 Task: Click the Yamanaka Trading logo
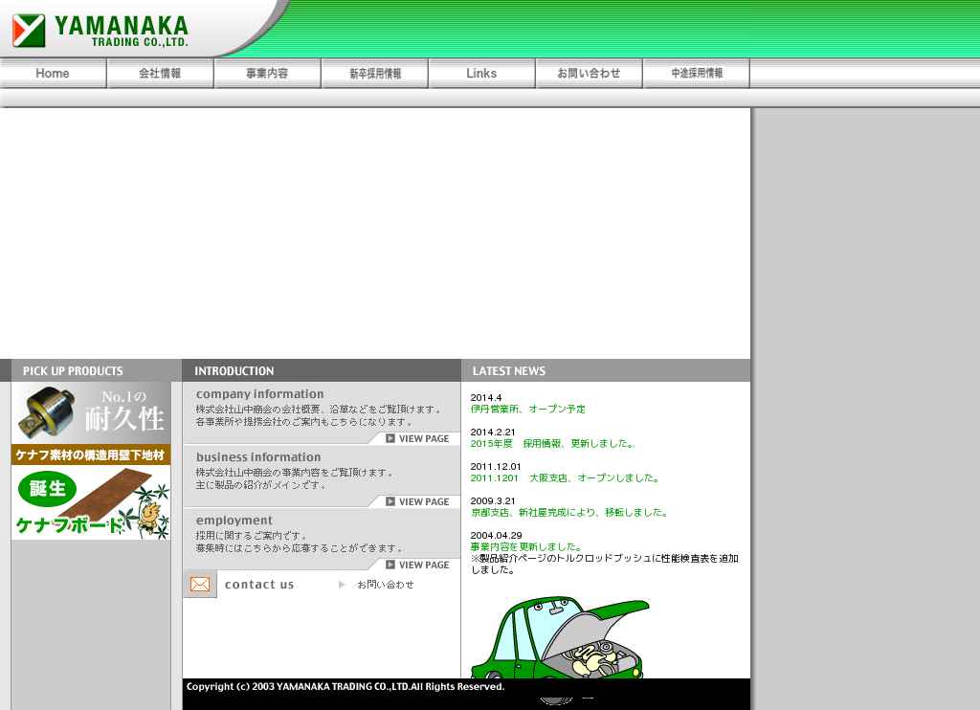[x=100, y=31]
